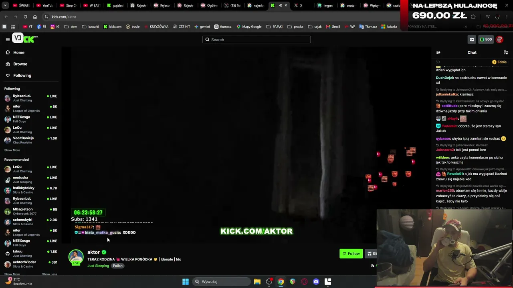Viewport: 513px width, 288px height.
Task: Click the Wyszukaj taskbar search box
Action: click(221, 282)
